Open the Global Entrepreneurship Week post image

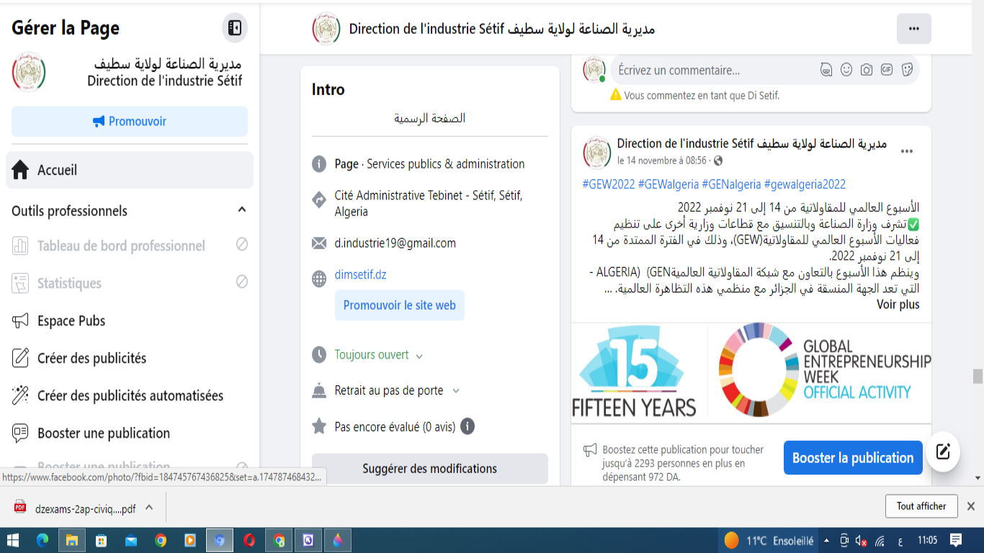(751, 372)
